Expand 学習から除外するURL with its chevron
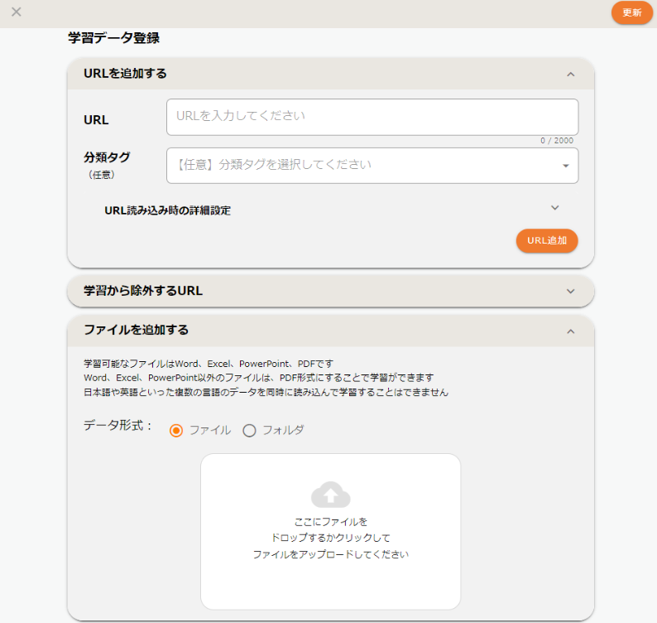The image size is (657, 623). [570, 292]
